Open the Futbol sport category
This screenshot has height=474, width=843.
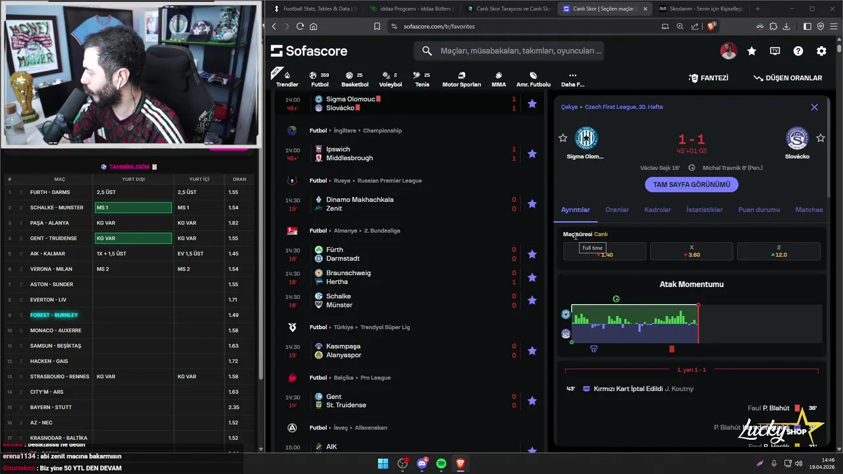(x=319, y=79)
